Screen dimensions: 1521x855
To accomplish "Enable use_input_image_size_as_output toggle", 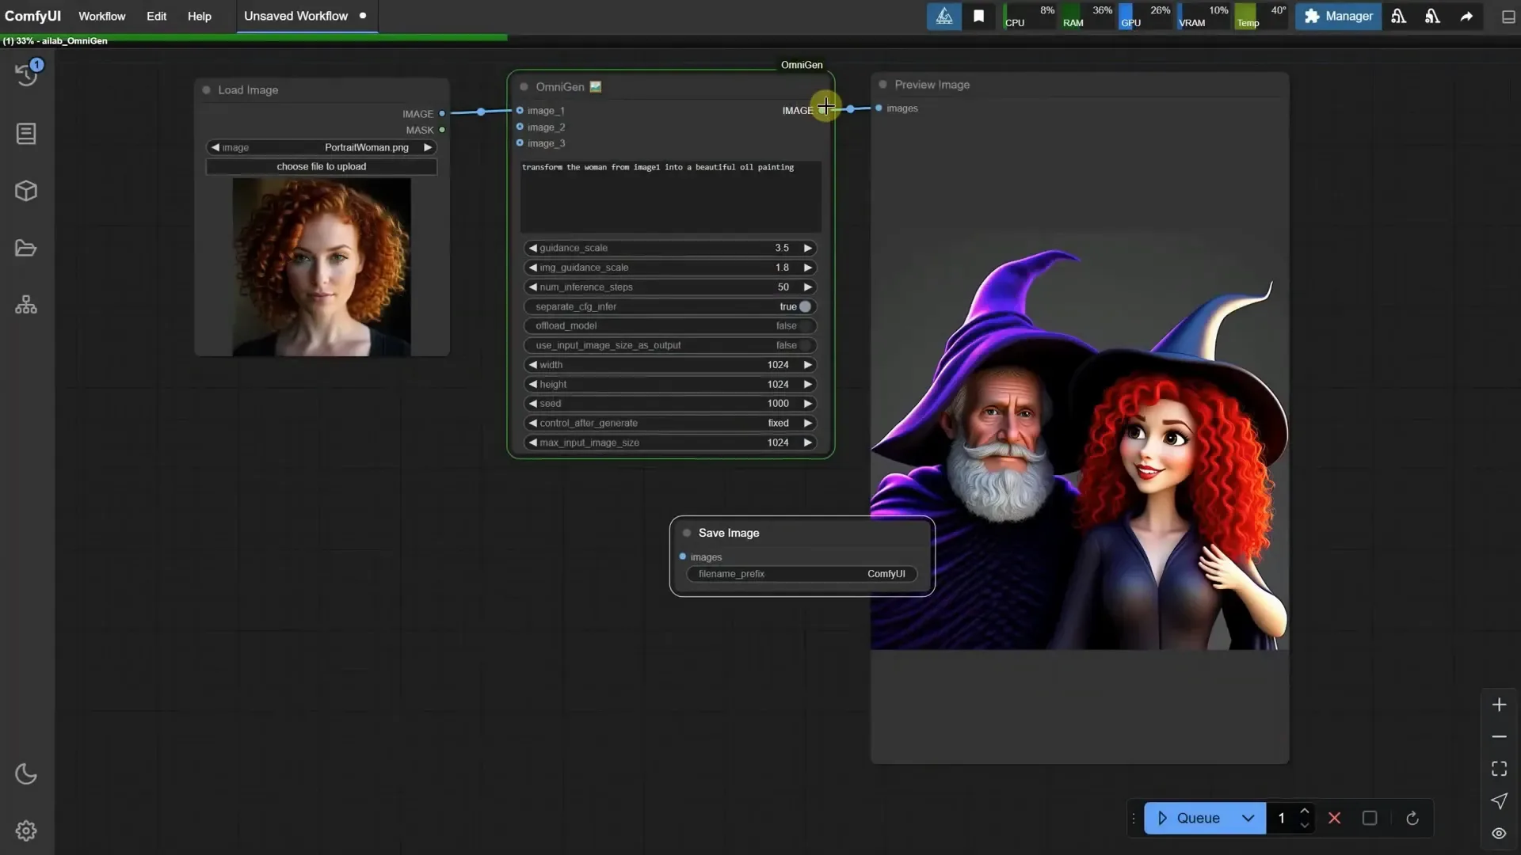I will [x=805, y=345].
